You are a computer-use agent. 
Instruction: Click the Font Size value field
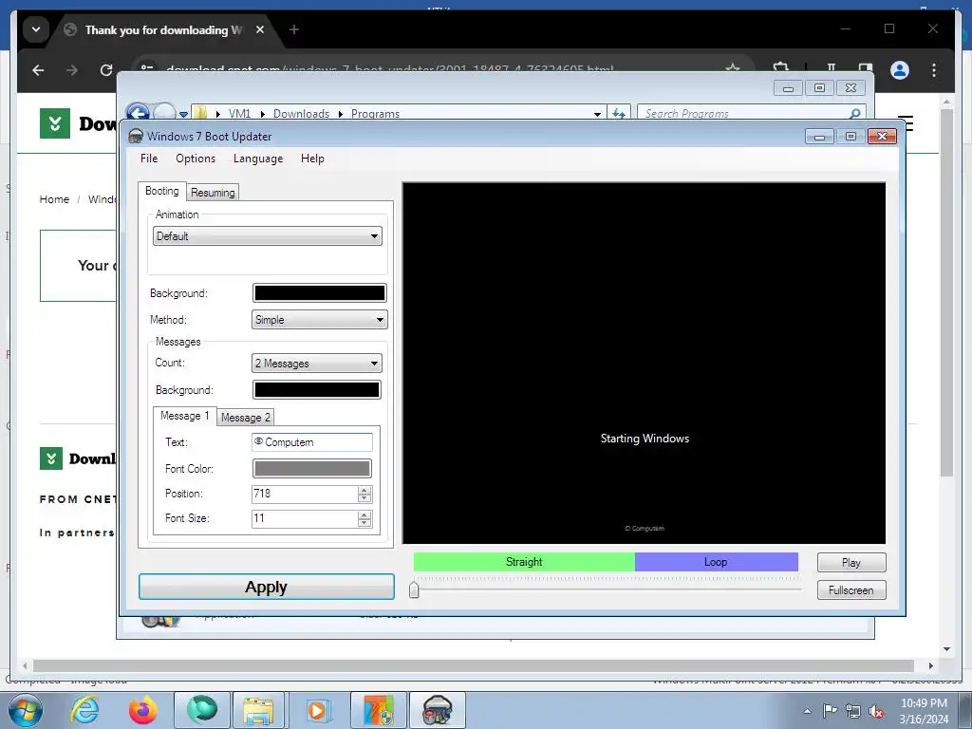click(304, 519)
